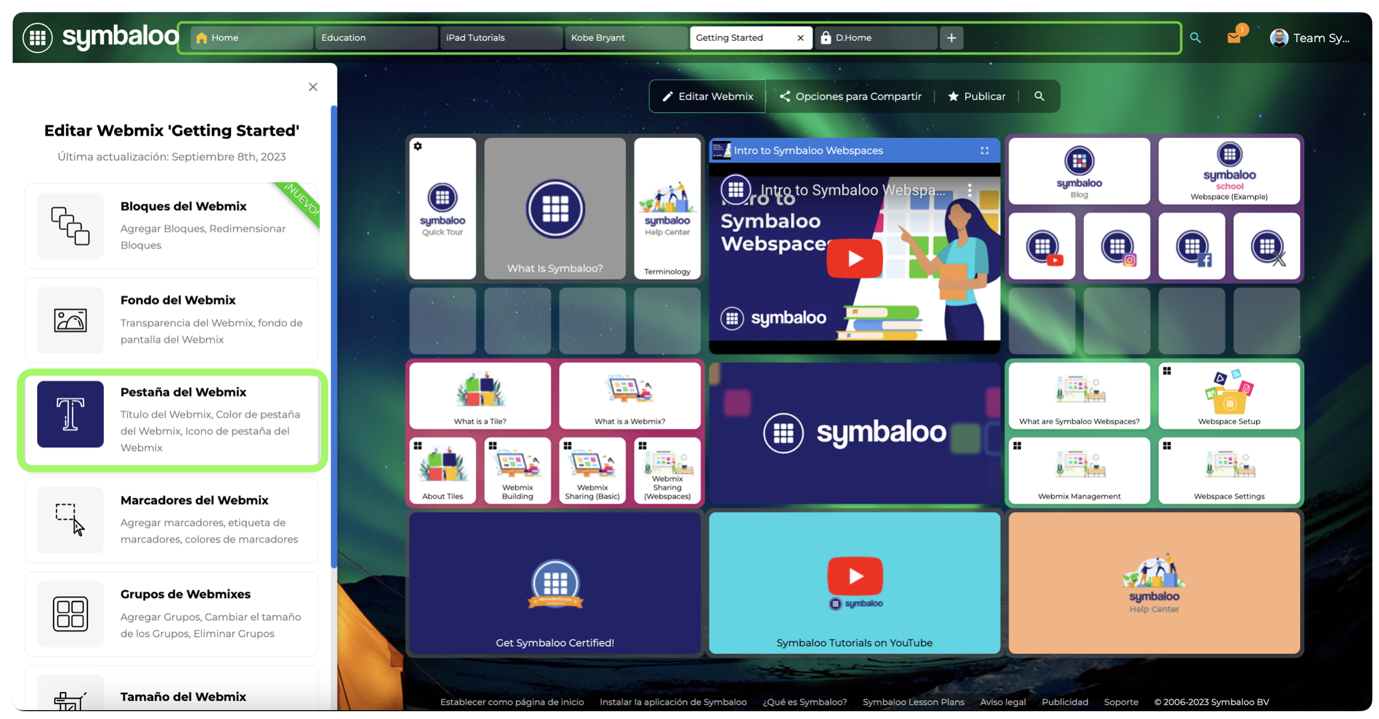This screenshot has height=719, width=1379.
Task: Open the Webmix Sharing (Webspaces) tile
Action: point(667,471)
